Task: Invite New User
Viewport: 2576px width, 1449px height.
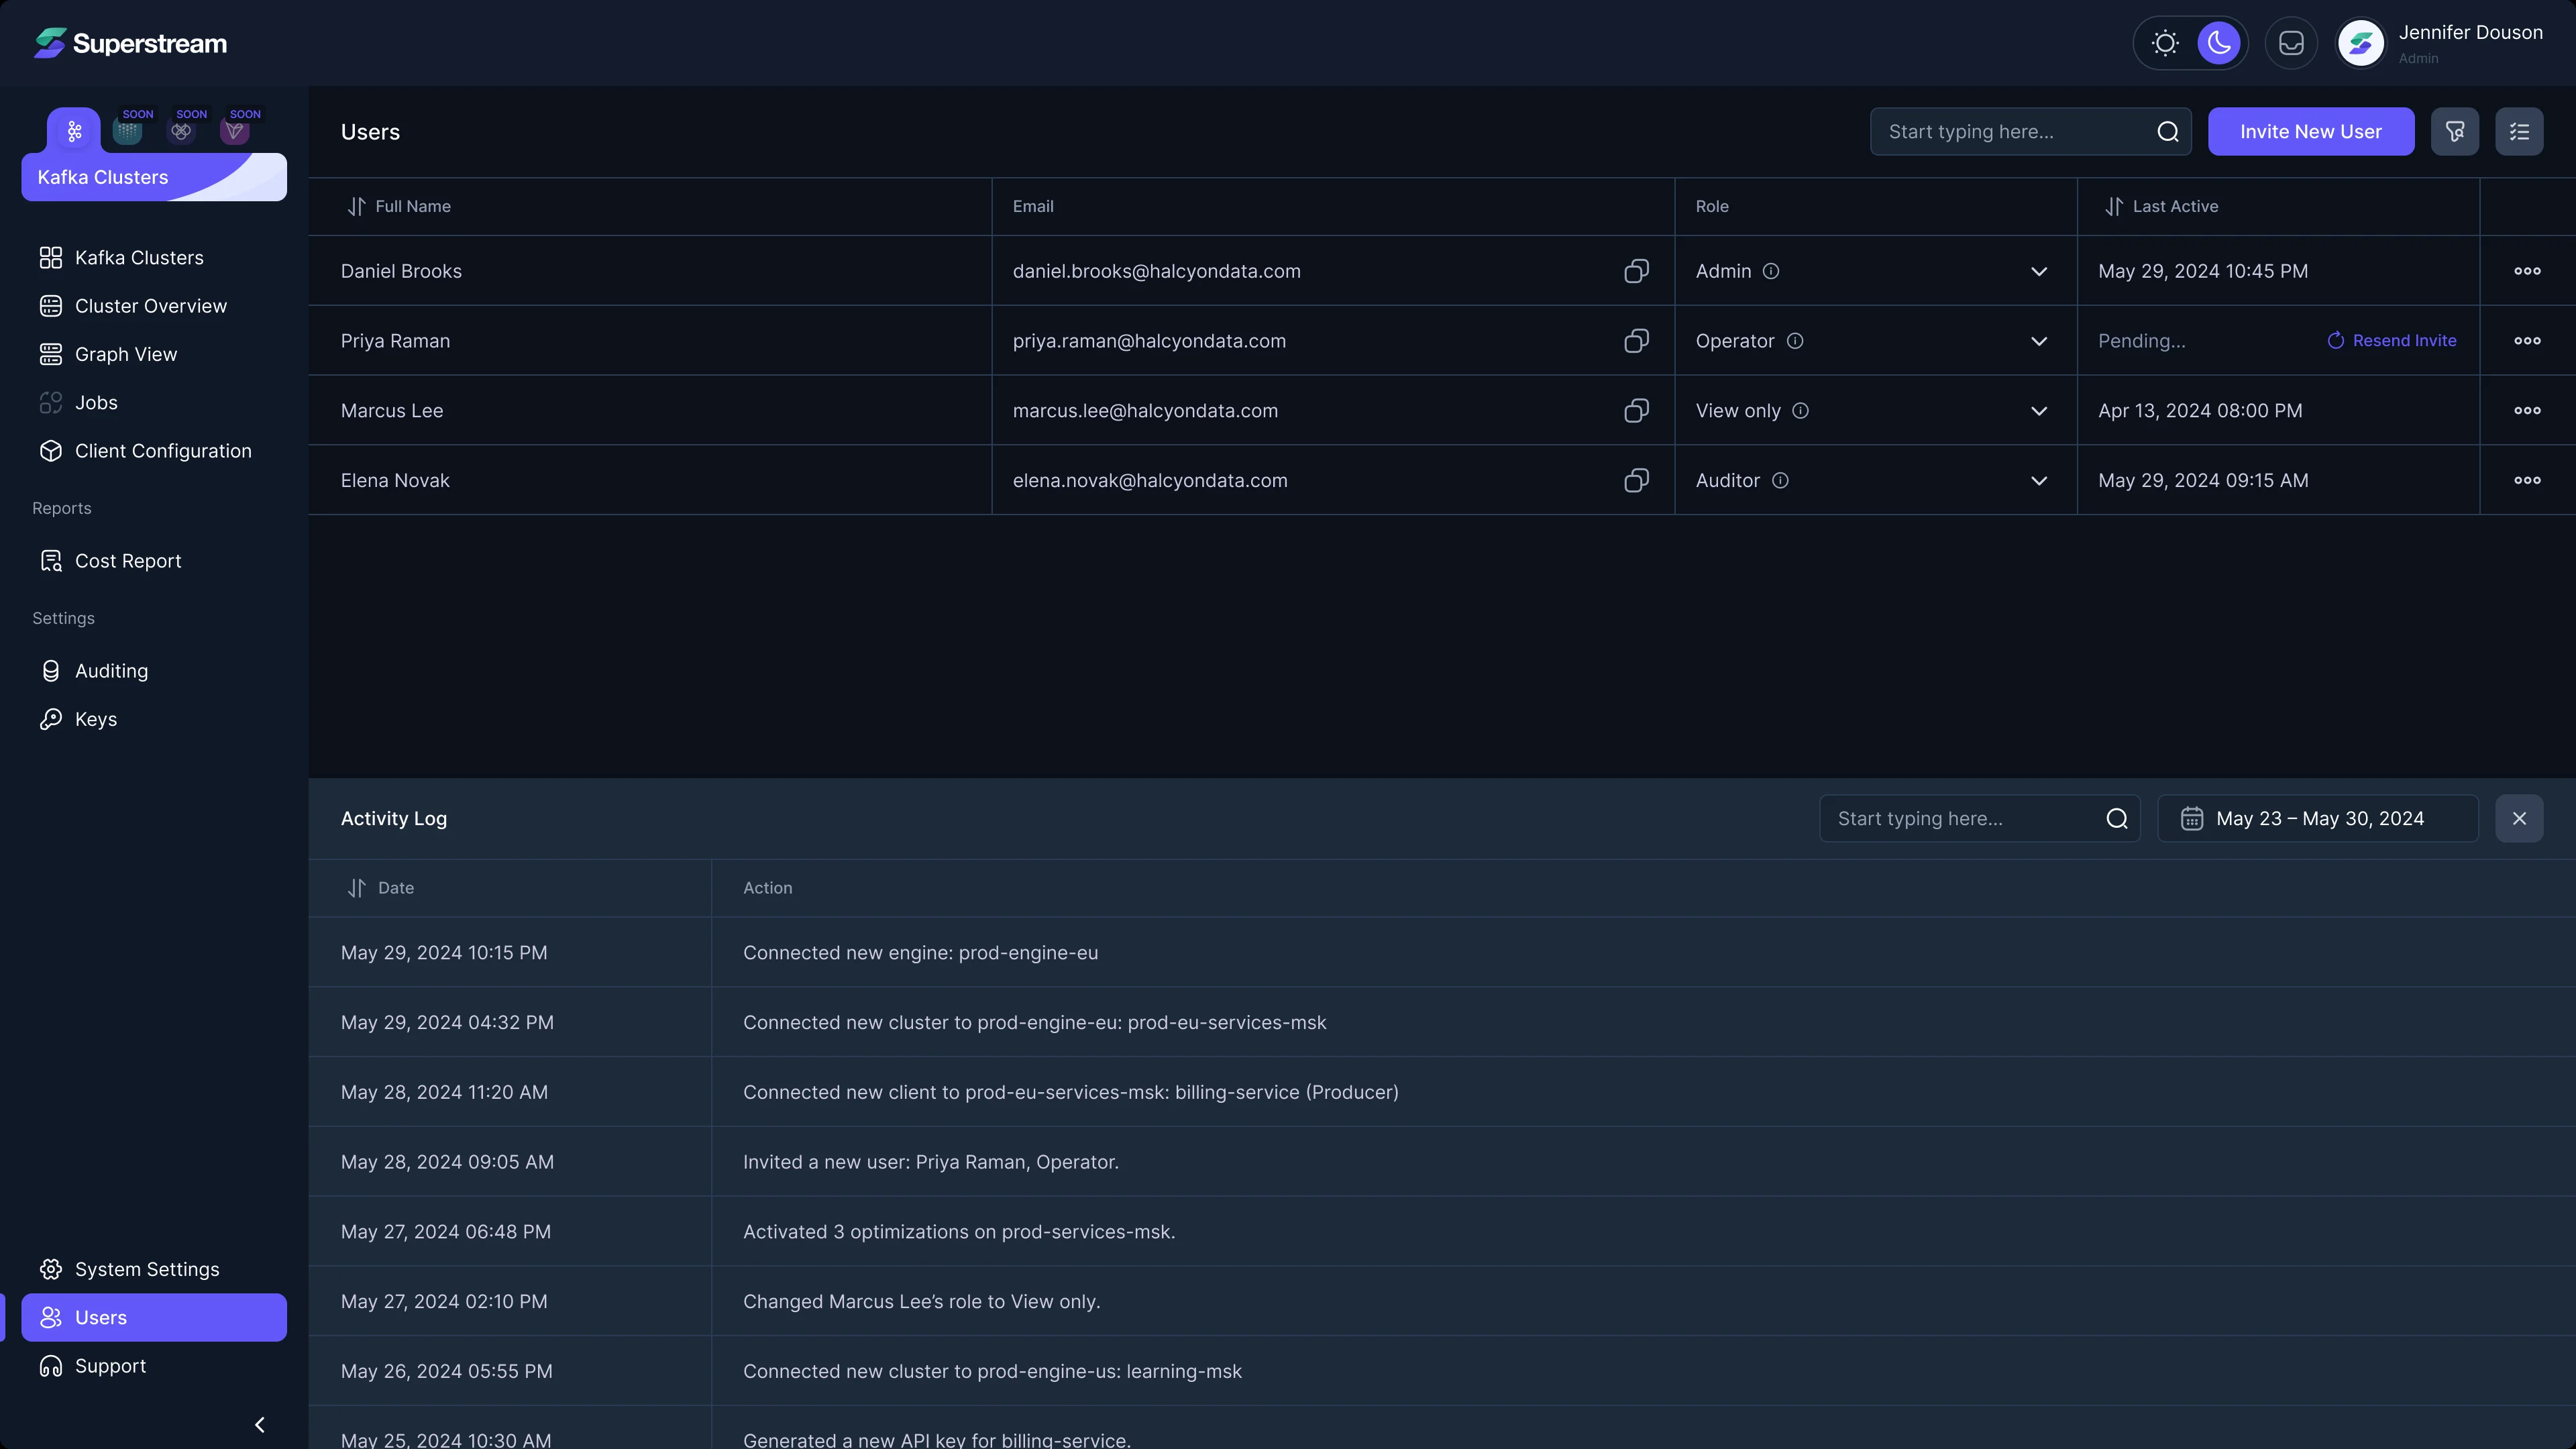Action: click(2310, 132)
